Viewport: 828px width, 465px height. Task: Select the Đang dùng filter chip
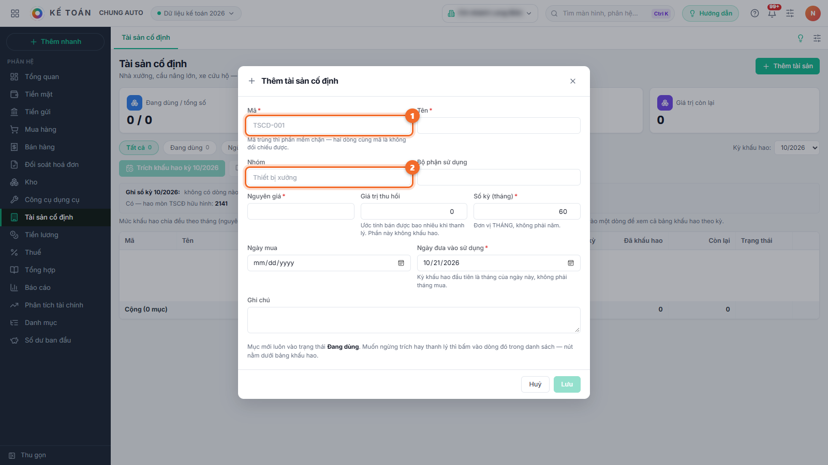(x=190, y=148)
